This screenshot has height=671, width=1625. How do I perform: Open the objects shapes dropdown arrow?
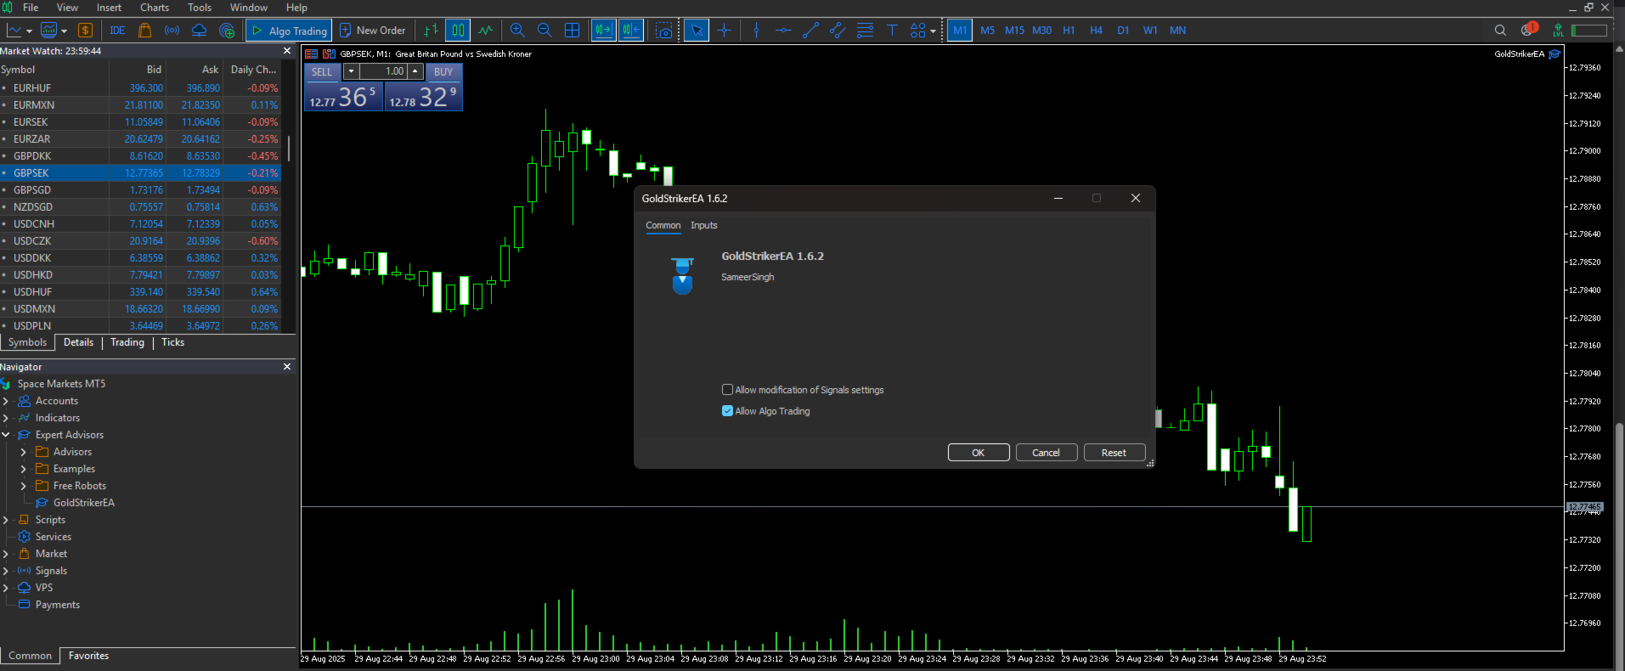click(x=933, y=31)
